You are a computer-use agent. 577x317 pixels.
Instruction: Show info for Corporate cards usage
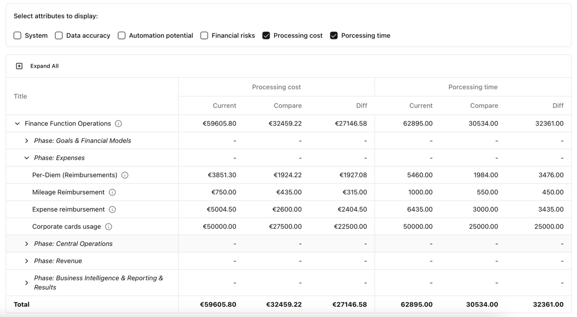coord(108,227)
